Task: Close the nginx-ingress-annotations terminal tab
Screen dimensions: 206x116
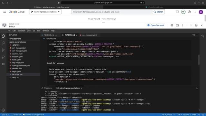Action: pos(81,88)
